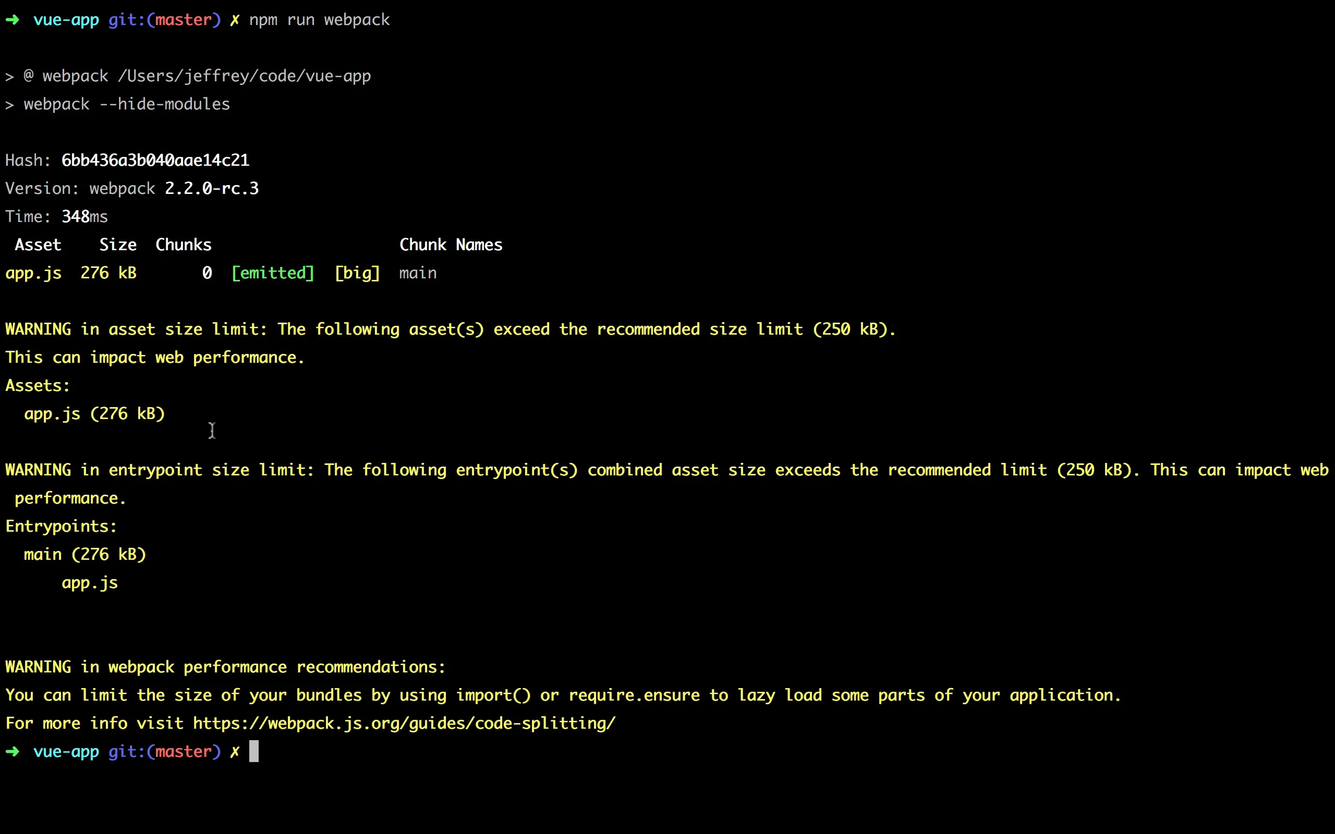Click red master branch name at the top prompt
Screen dimensions: 1335x834
[183, 20]
